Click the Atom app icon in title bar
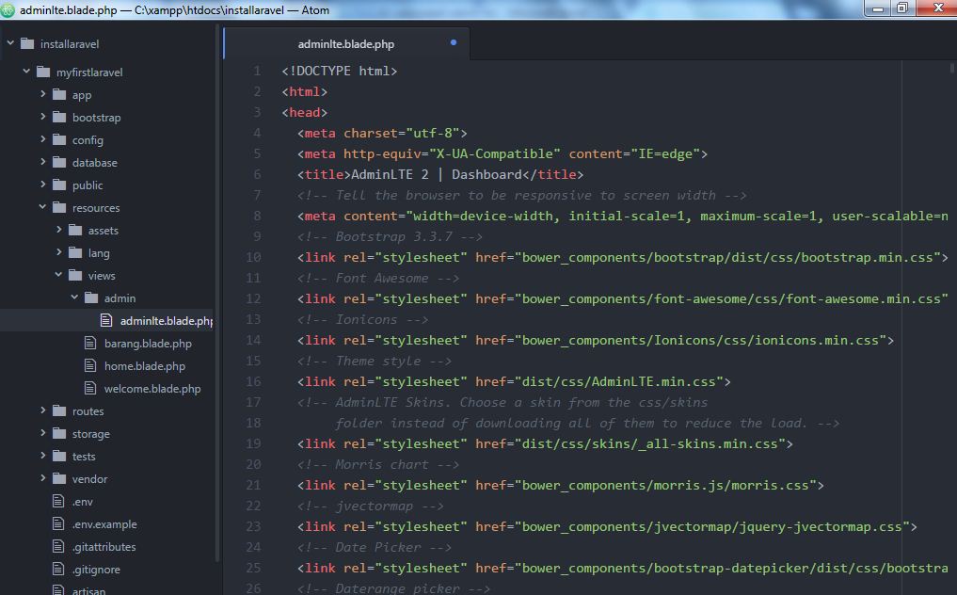957x595 pixels. [8, 9]
